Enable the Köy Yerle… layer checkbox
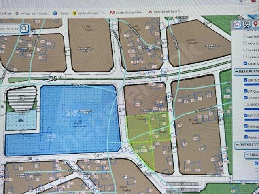The width and height of the screenshot is (259, 194). point(245,36)
